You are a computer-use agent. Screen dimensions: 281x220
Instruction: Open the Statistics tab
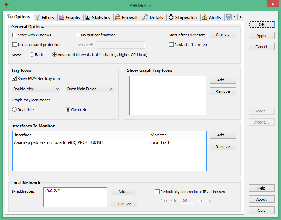(x=99, y=17)
